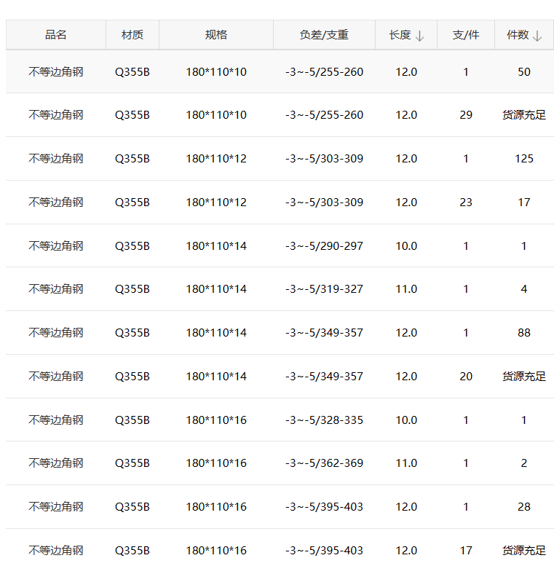This screenshot has width=554, height=566.
Task: Click the sort arrow beside 长度 header
Action: click(419, 36)
